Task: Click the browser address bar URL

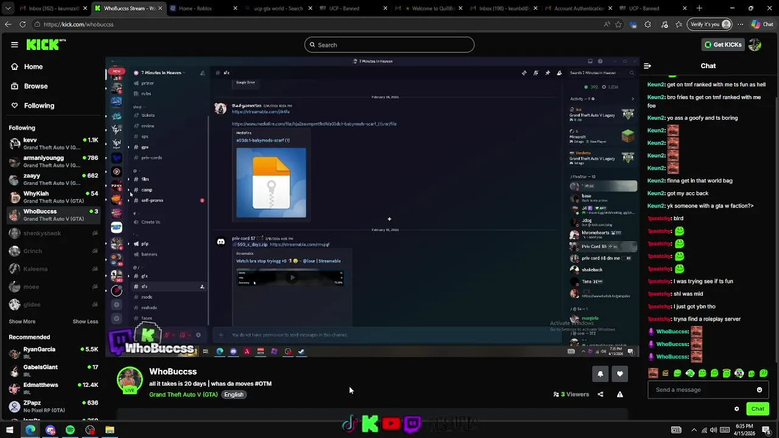Action: (79, 24)
